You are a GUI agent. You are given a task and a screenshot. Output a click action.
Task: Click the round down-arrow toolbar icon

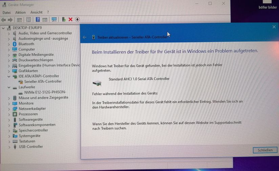pos(77,20)
